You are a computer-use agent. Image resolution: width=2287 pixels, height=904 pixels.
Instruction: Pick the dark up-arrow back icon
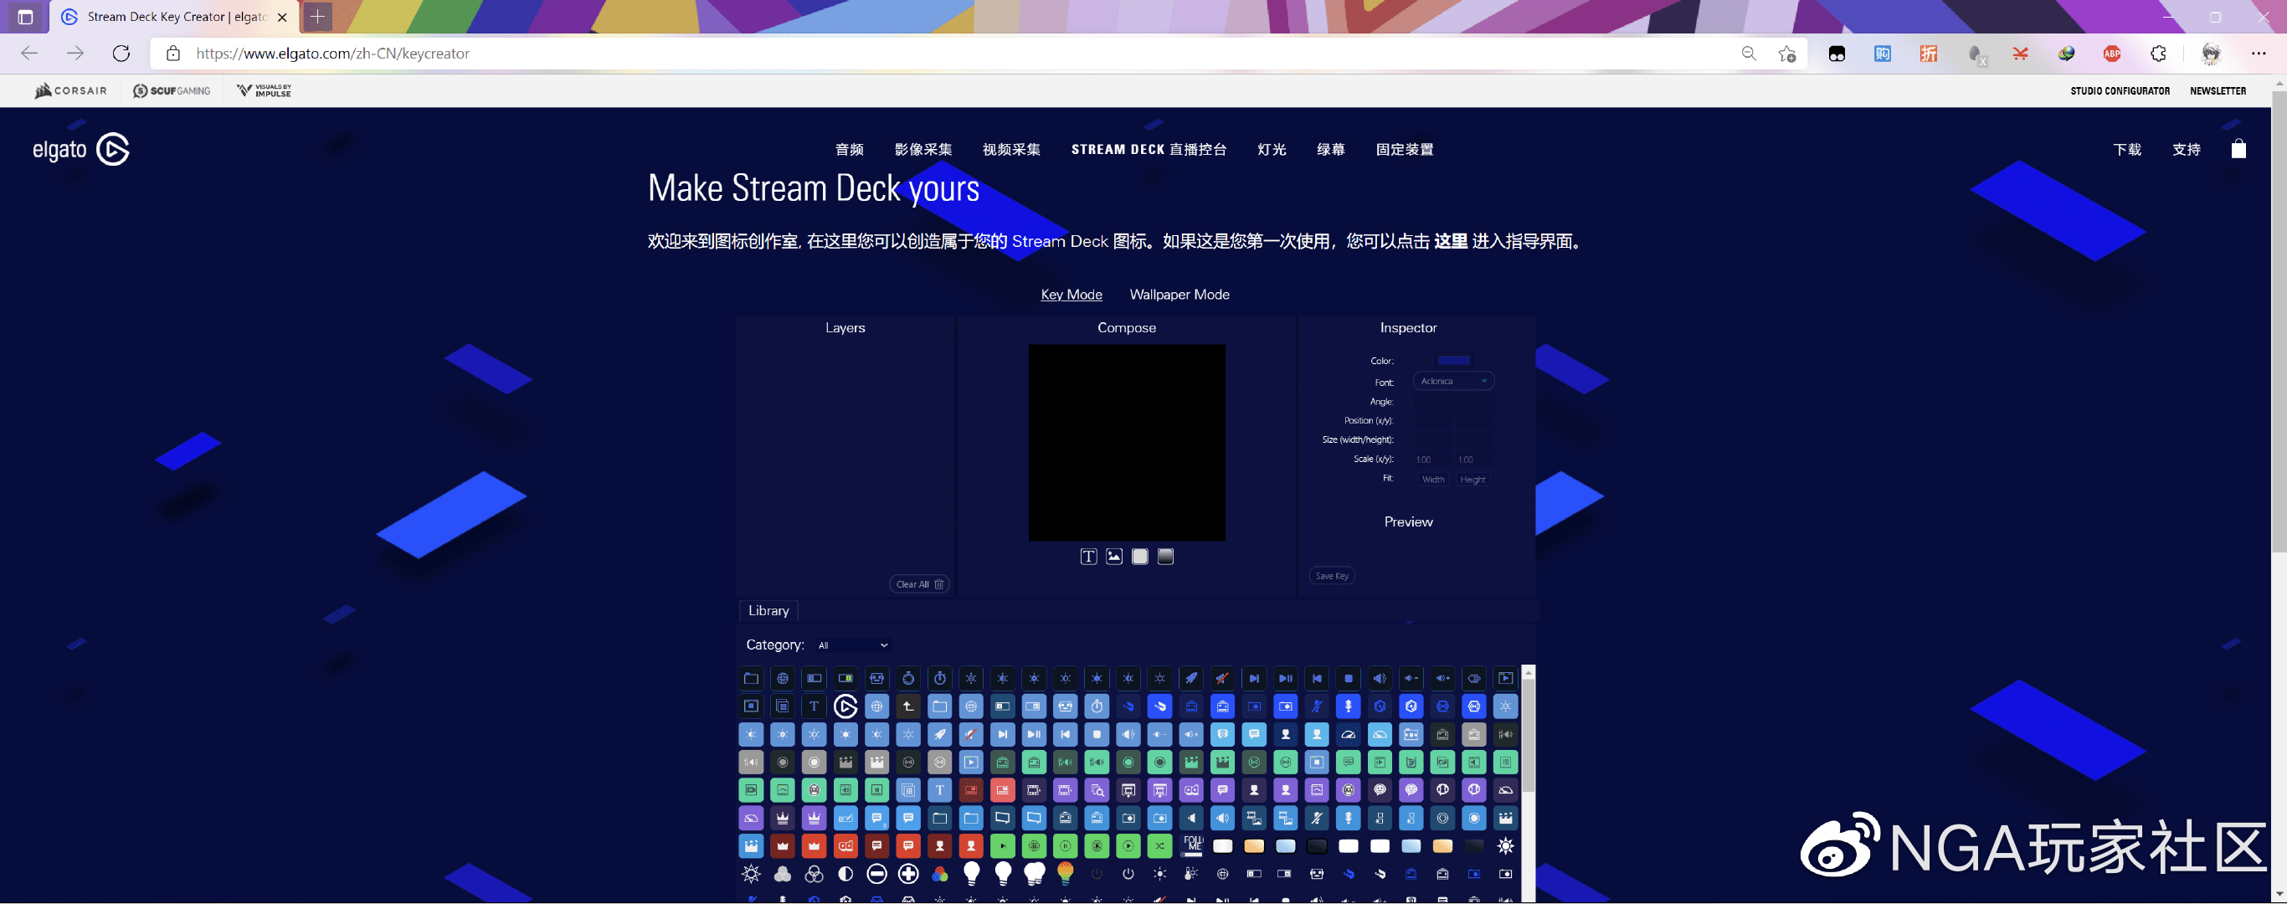tap(908, 706)
